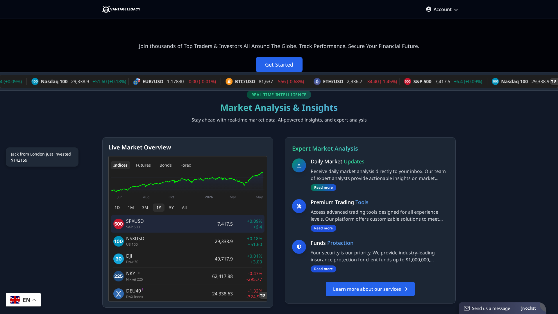This screenshot has width=558, height=314.
Task: Open Send us a message chat
Action: tap(491, 308)
